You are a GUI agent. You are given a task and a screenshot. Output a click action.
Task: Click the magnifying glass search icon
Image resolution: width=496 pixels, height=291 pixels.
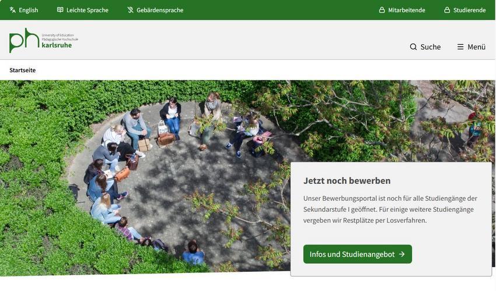(x=413, y=47)
